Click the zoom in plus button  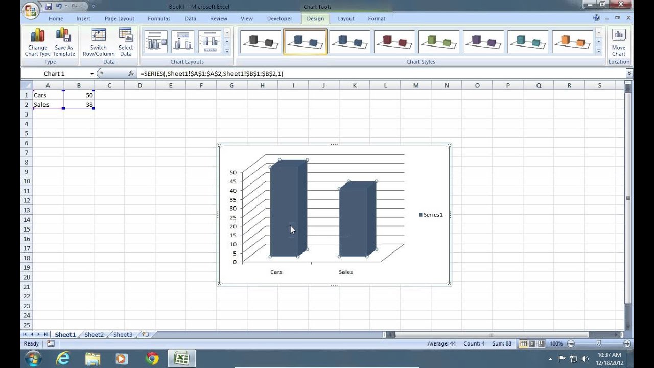[x=627, y=344]
